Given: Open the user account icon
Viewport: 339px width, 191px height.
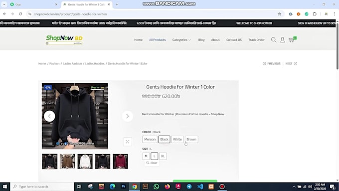Looking at the screenshot, I should 282,40.
